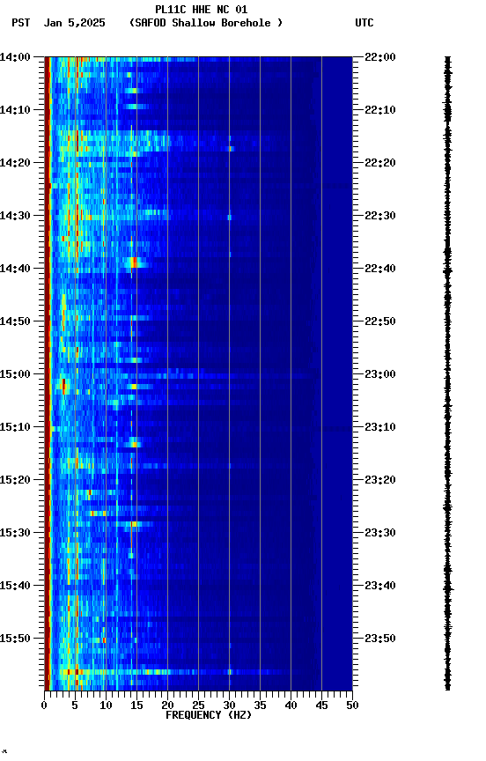
Task: Click the hot spot near 14 Hz at 14:39
Action: click(133, 262)
